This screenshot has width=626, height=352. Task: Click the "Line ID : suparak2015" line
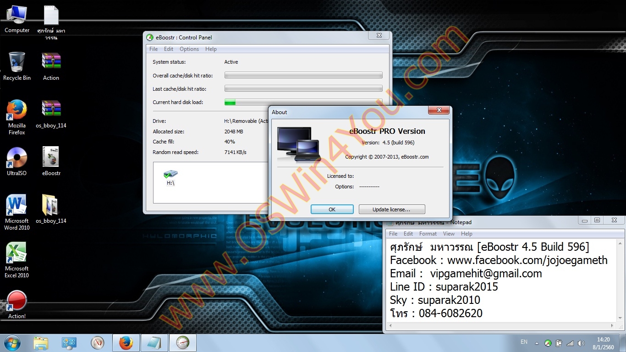coord(444,287)
